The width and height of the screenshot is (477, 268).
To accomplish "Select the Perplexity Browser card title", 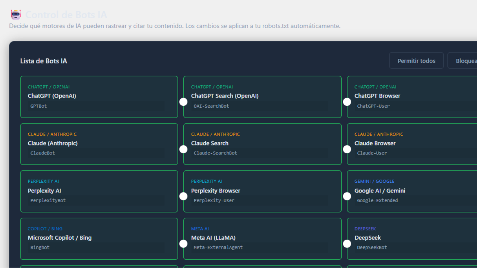I will [216, 191].
